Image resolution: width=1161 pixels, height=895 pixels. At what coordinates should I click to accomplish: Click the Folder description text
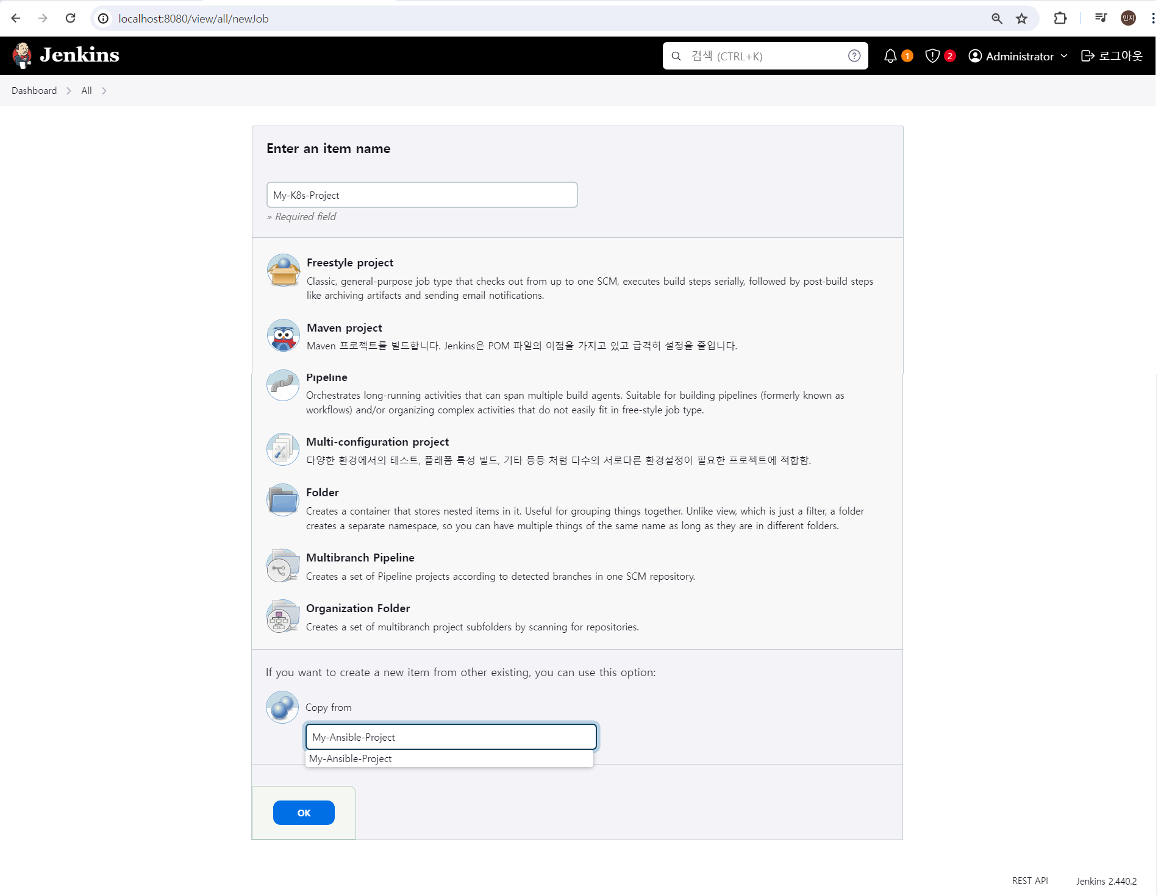pos(585,518)
